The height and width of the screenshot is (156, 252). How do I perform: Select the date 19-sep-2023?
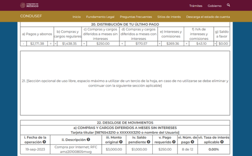click(35, 149)
